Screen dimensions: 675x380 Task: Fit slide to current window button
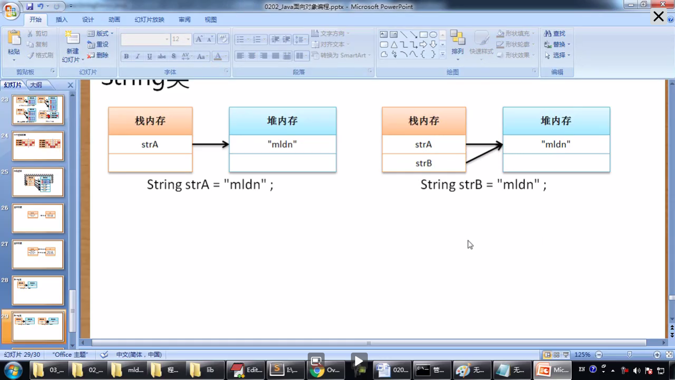[668, 355]
